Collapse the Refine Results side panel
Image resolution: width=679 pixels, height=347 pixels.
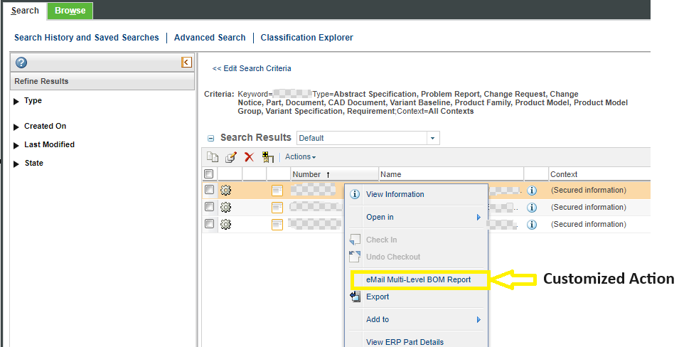[x=186, y=62]
